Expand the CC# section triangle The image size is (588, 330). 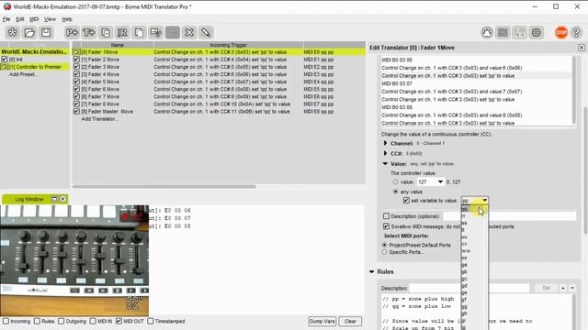pyautogui.click(x=385, y=153)
